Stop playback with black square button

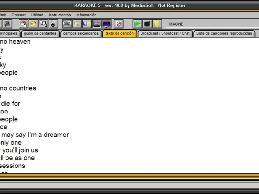point(147,24)
